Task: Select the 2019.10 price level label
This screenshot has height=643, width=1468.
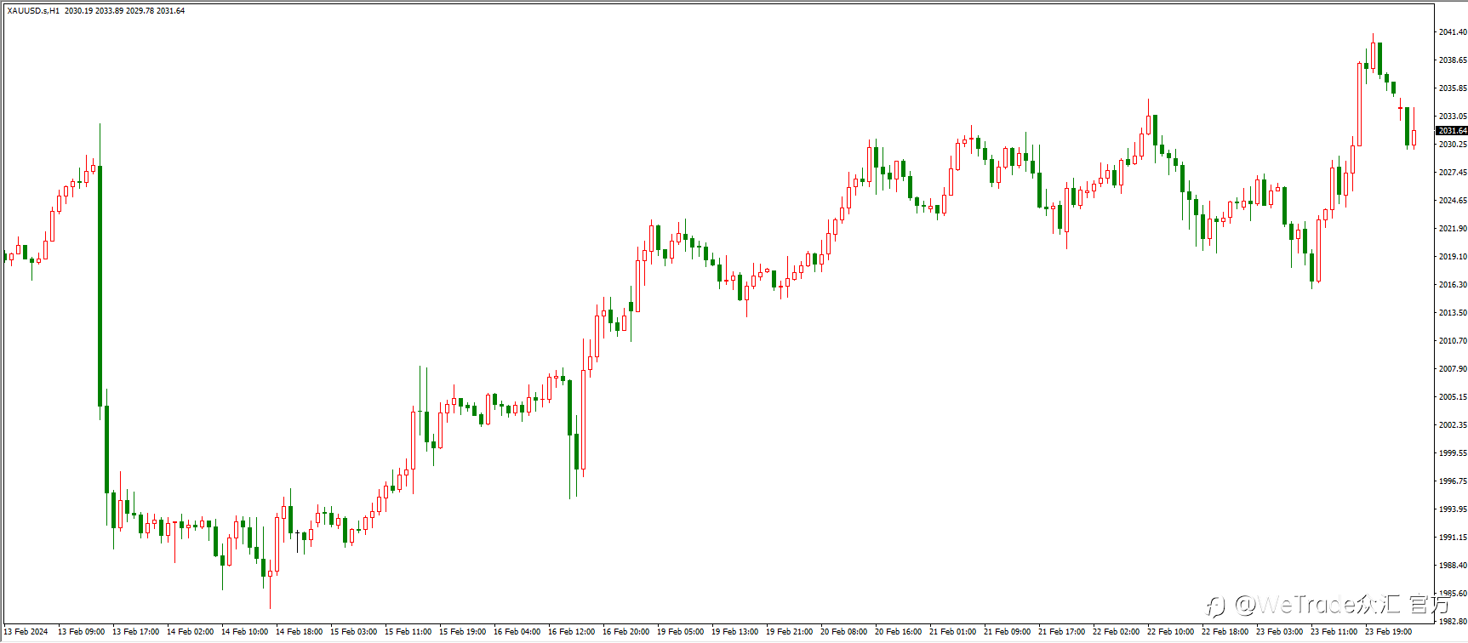Action: [x=1453, y=257]
